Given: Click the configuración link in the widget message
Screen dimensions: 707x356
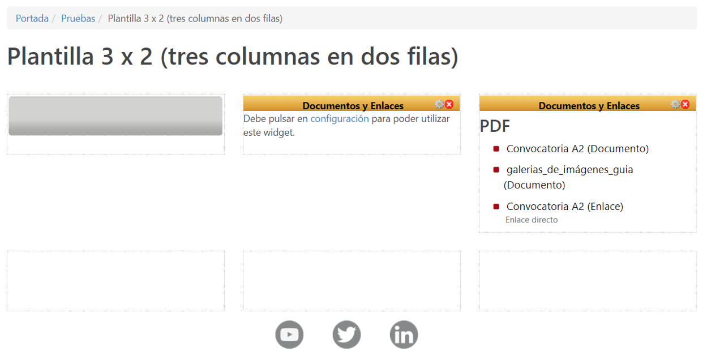Looking at the screenshot, I should 340,119.
